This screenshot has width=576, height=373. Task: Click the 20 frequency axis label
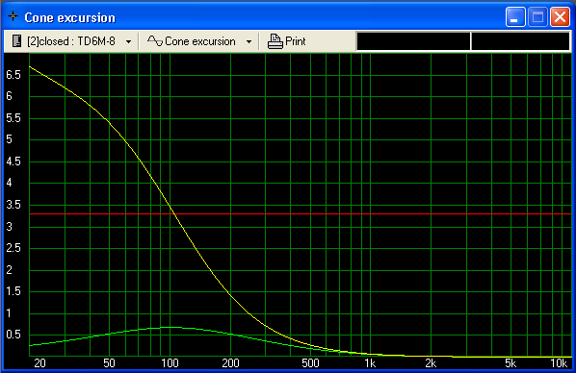[39, 363]
